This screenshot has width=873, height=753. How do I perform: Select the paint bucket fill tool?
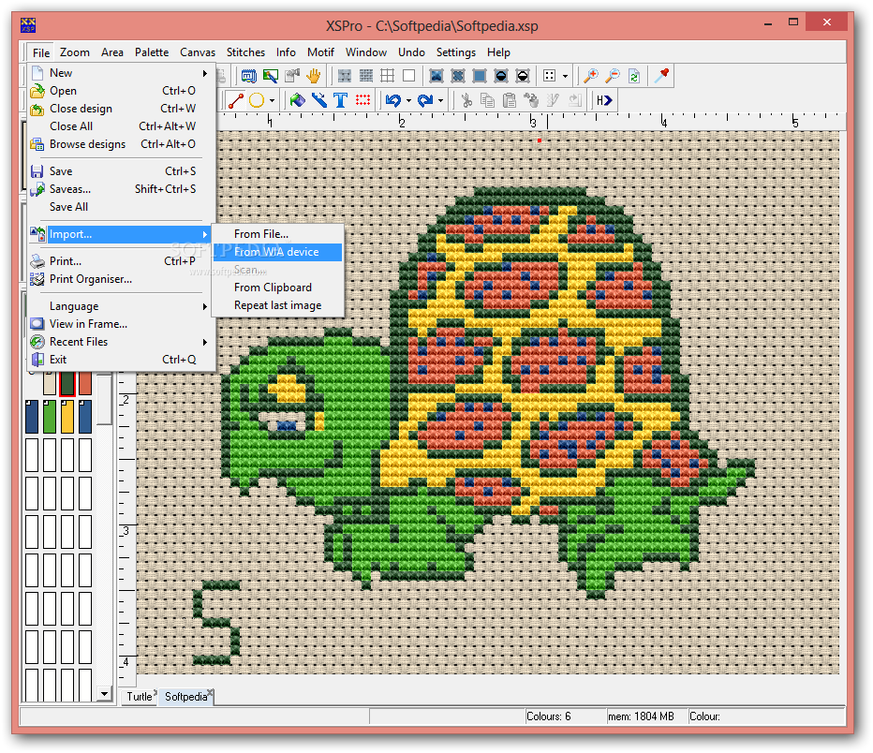[298, 101]
